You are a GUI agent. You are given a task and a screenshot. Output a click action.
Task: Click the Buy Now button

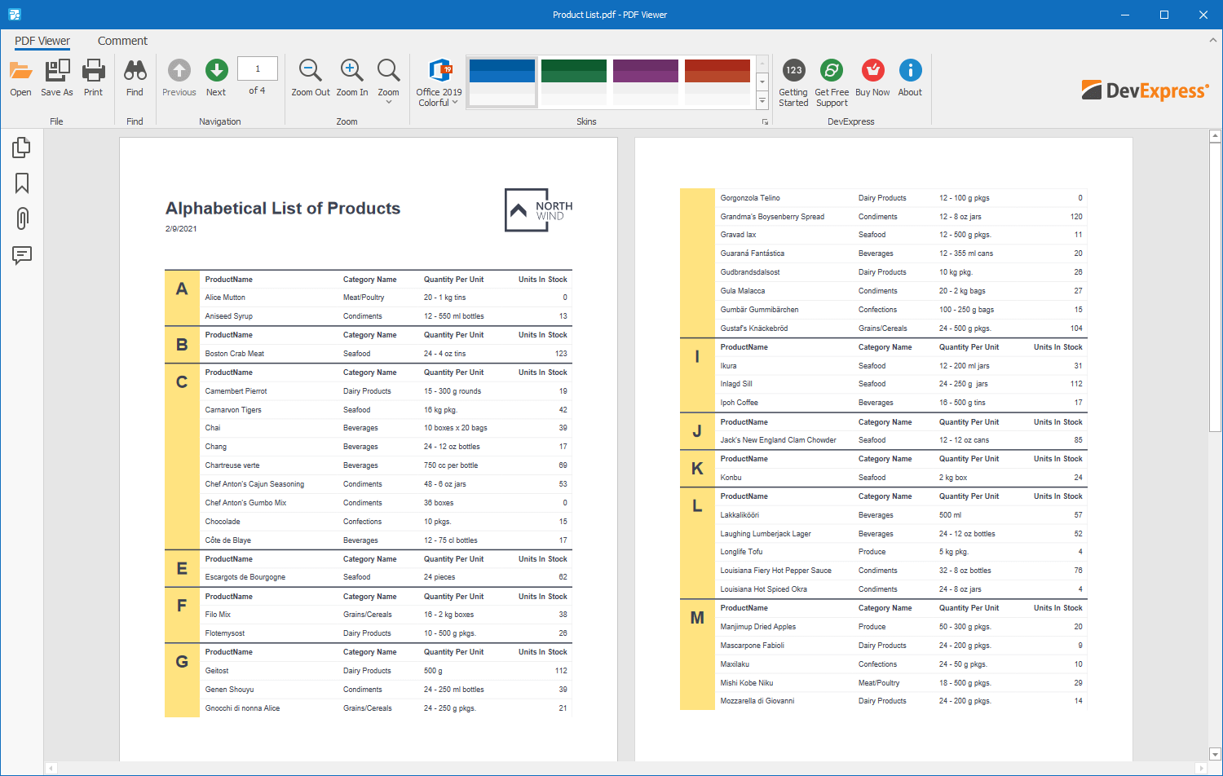tap(872, 77)
